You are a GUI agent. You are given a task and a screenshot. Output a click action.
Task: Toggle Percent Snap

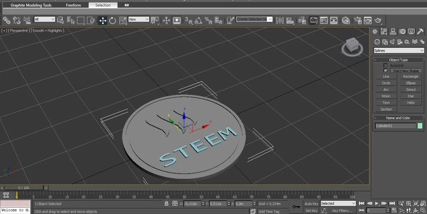coord(209,21)
